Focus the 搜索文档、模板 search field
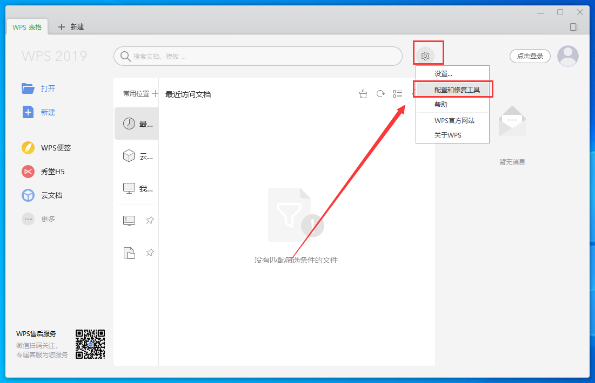Screen dimensions: 595x383 coord(258,56)
